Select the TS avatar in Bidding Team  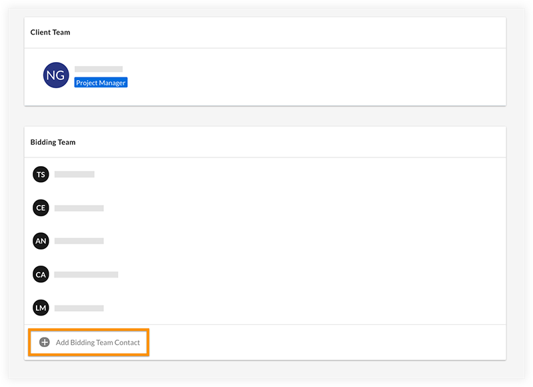tap(41, 174)
